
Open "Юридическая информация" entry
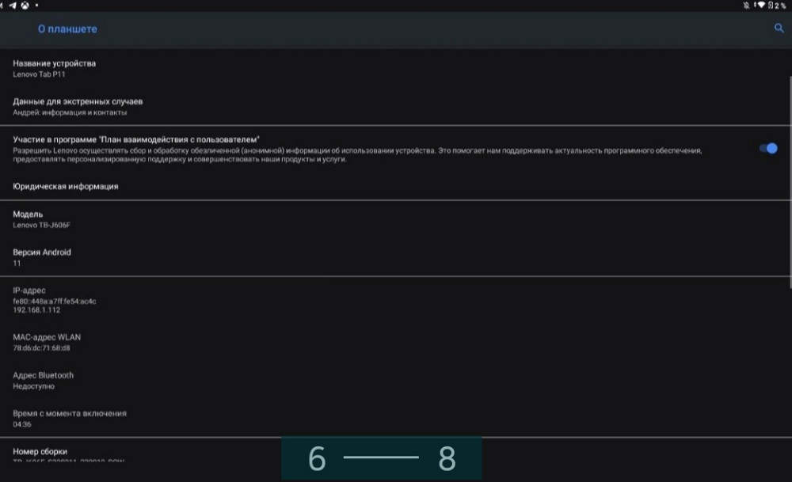coord(66,186)
